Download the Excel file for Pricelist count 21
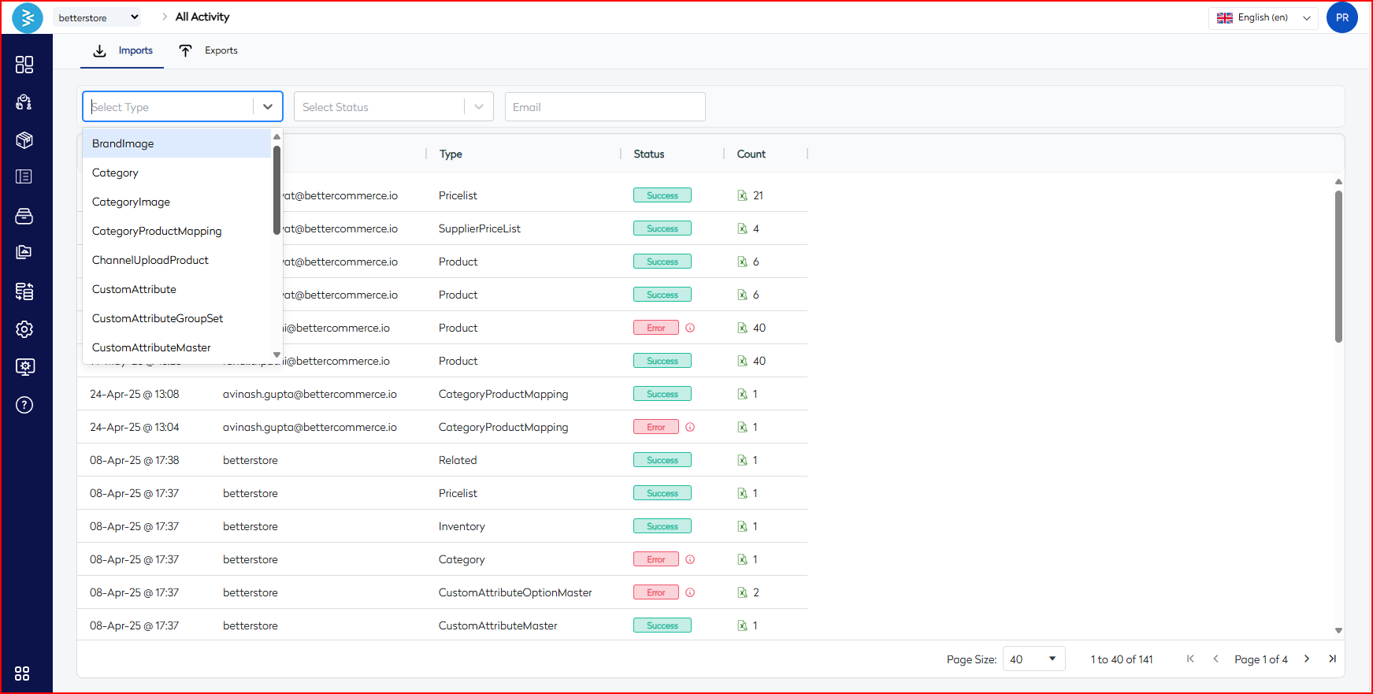The width and height of the screenshot is (1373, 694). pos(742,195)
